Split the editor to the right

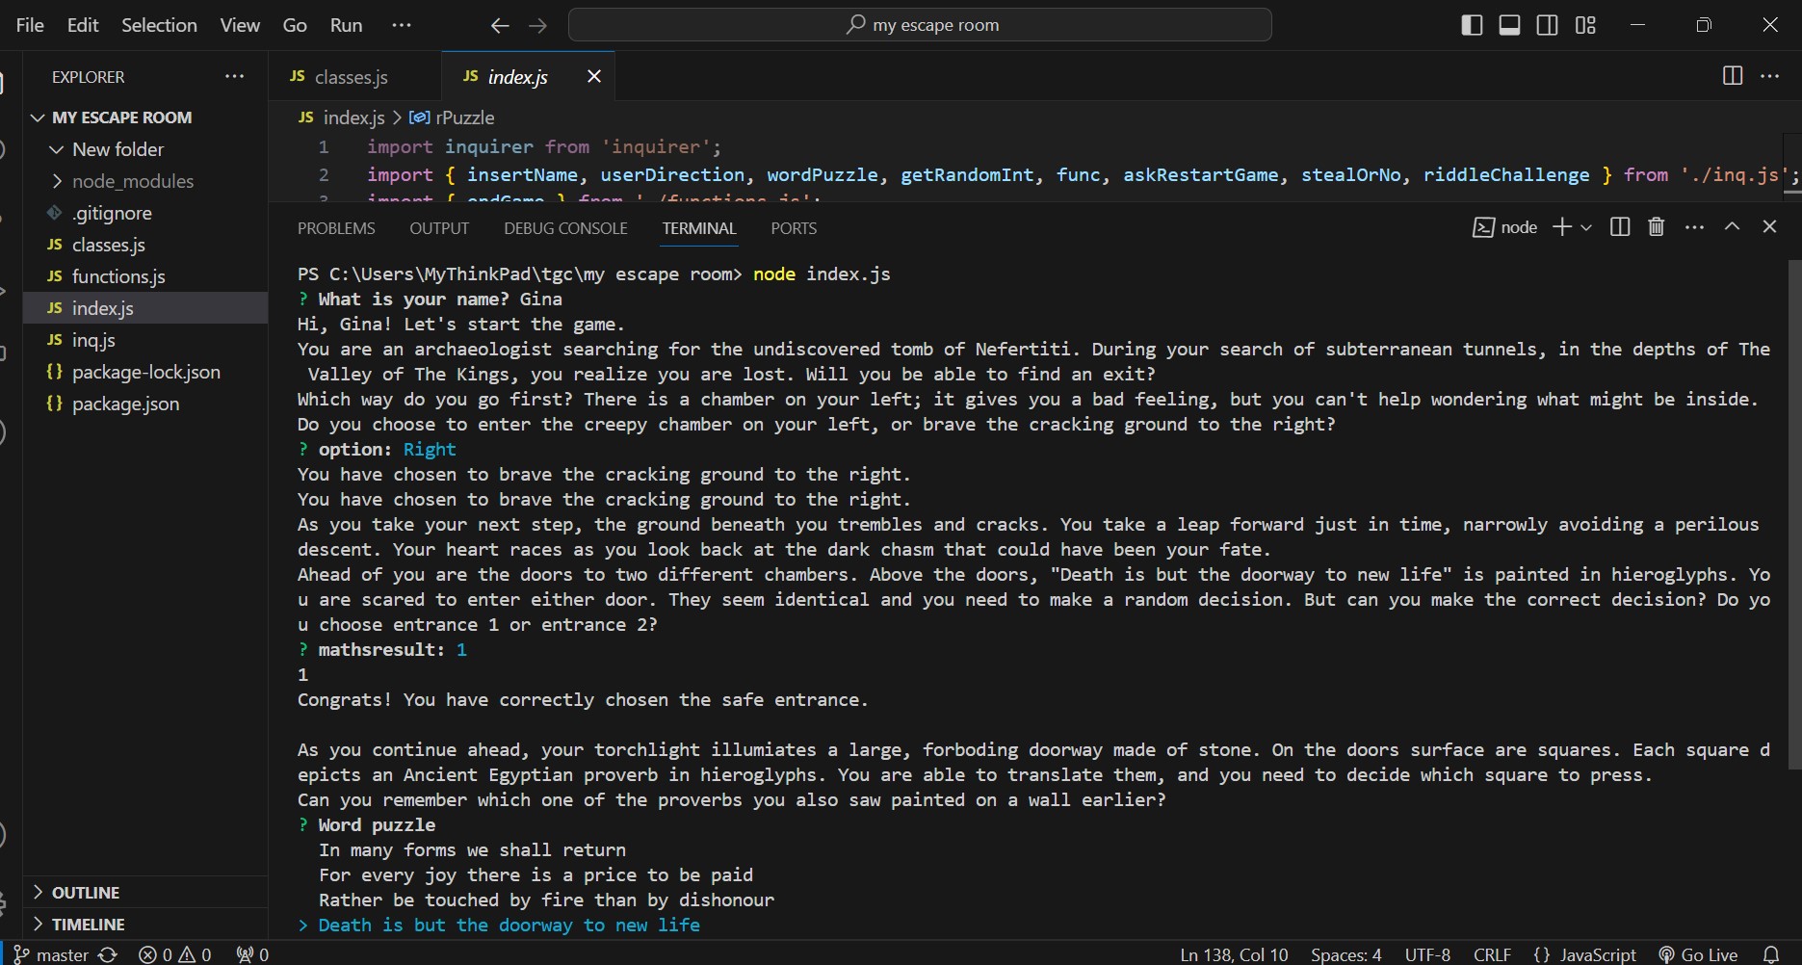click(1732, 76)
